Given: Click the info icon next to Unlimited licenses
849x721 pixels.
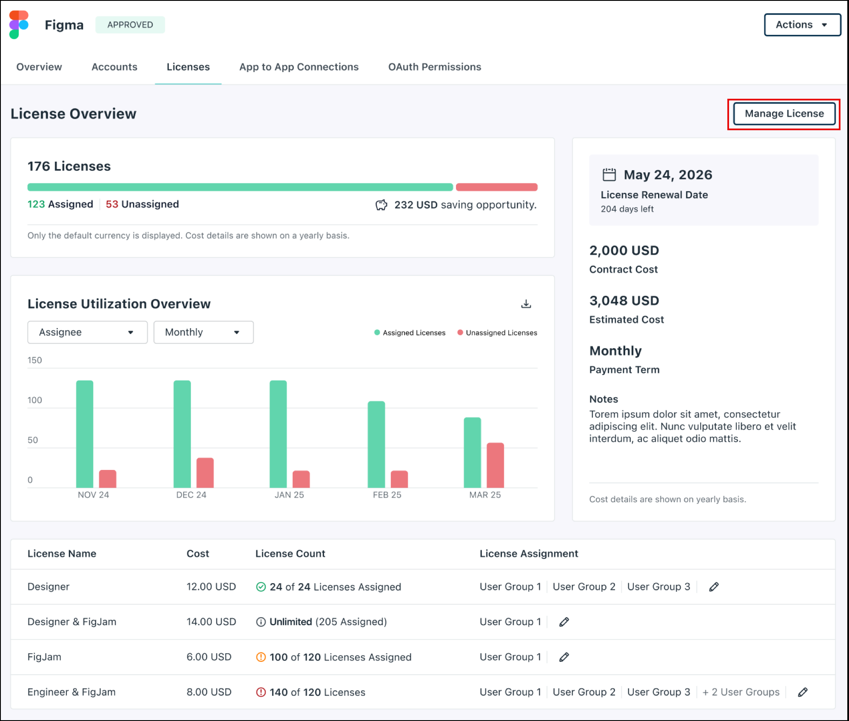Looking at the screenshot, I should 261,622.
